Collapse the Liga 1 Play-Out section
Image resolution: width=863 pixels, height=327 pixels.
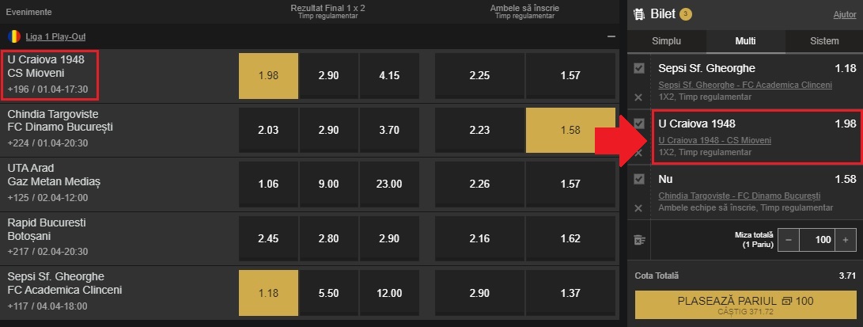(x=610, y=36)
